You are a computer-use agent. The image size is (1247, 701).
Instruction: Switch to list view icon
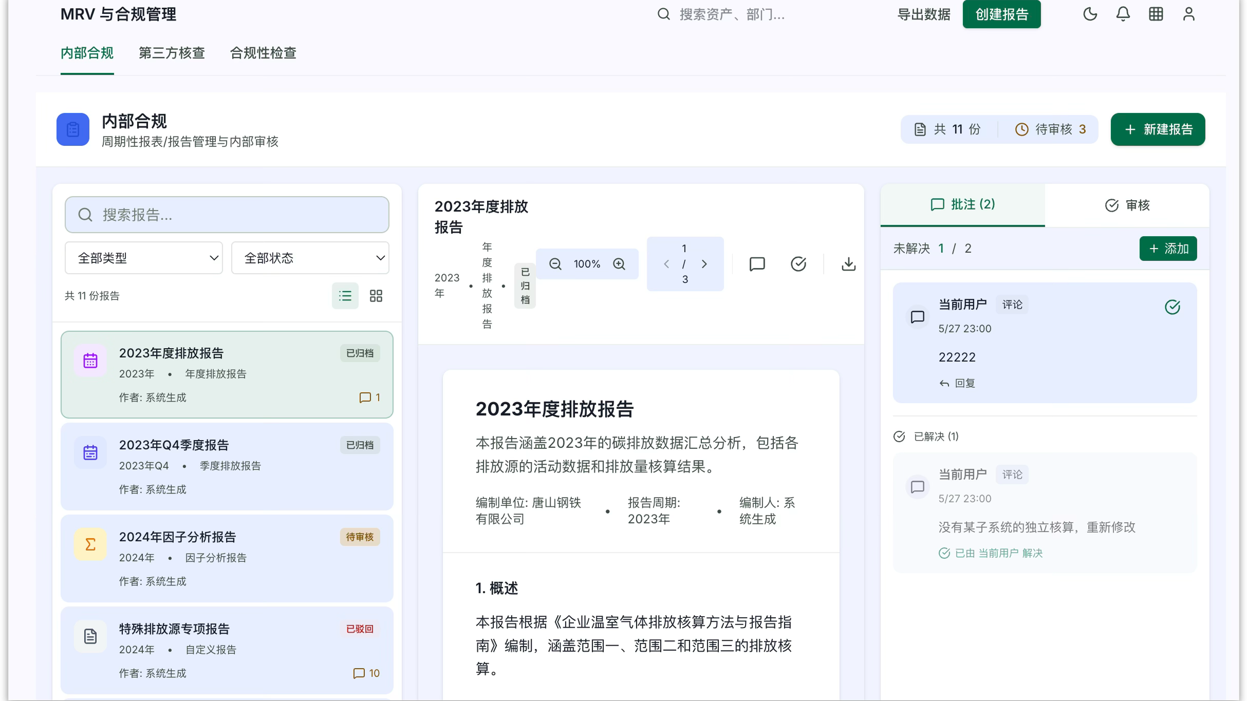[x=345, y=296]
